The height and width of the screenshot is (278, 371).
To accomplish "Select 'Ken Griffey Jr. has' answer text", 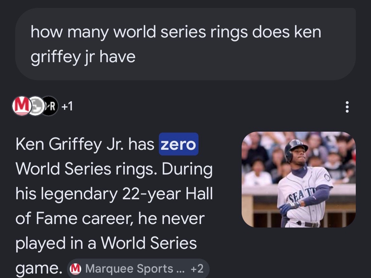I will pos(85,144).
